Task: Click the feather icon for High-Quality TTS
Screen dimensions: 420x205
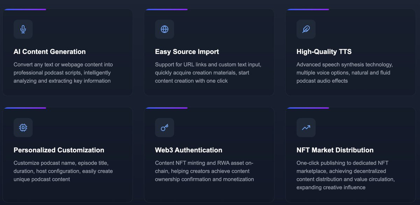Action: (x=306, y=29)
